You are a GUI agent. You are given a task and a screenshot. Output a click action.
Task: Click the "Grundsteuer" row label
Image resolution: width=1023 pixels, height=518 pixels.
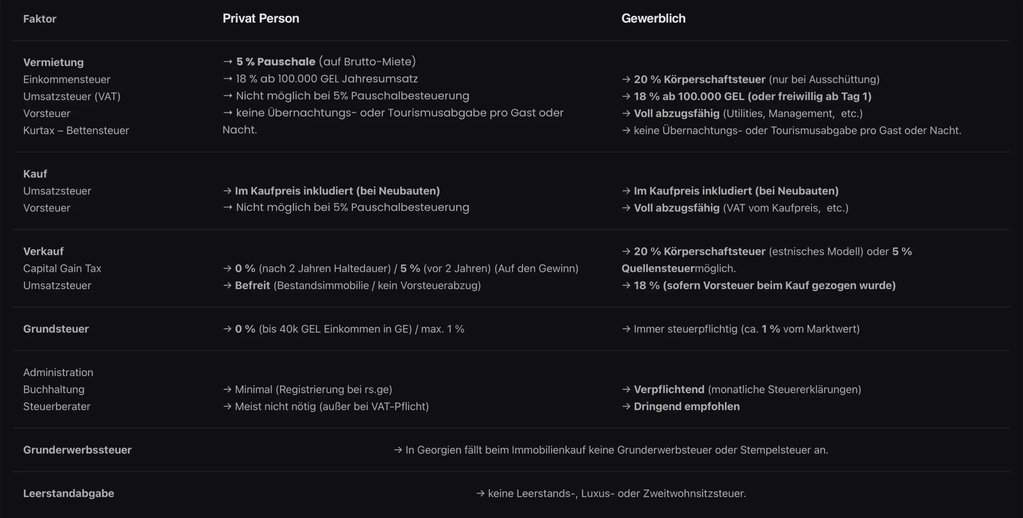(56, 329)
